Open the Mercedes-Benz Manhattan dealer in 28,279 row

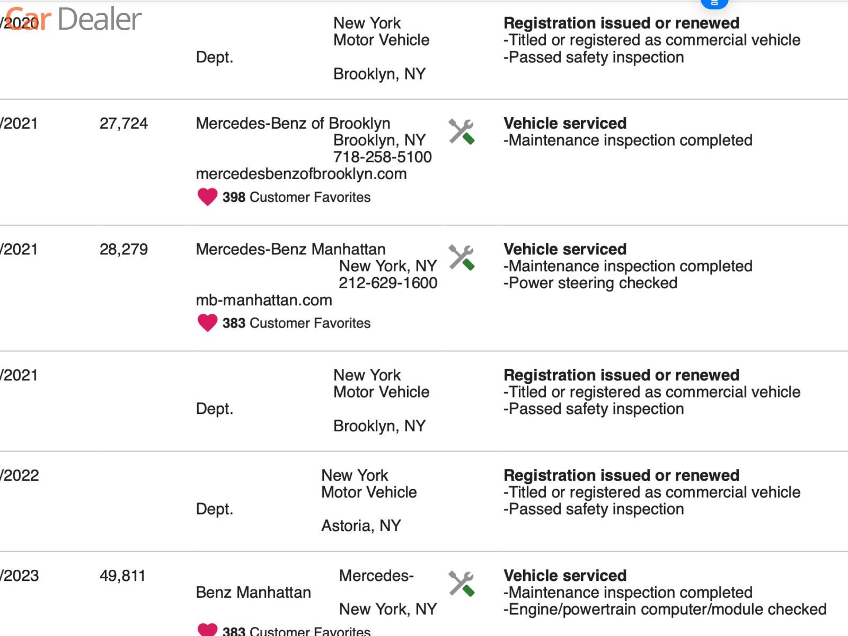click(290, 249)
